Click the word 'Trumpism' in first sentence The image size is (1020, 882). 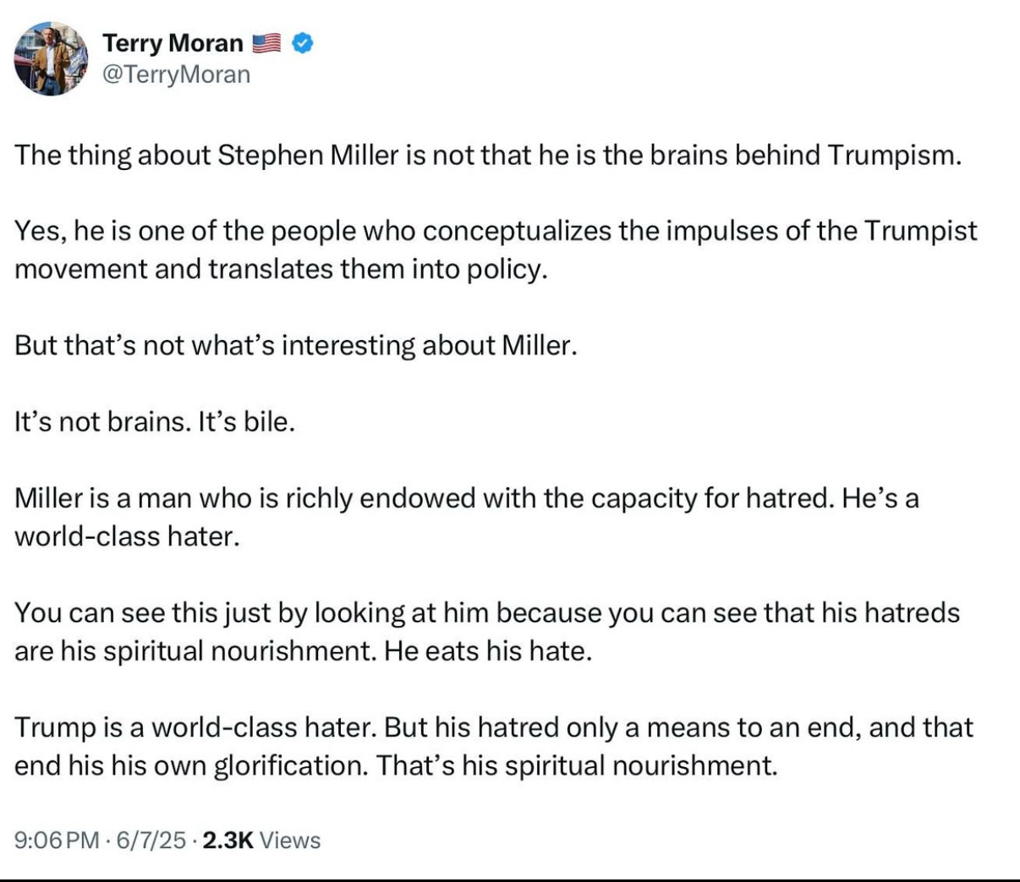click(893, 156)
